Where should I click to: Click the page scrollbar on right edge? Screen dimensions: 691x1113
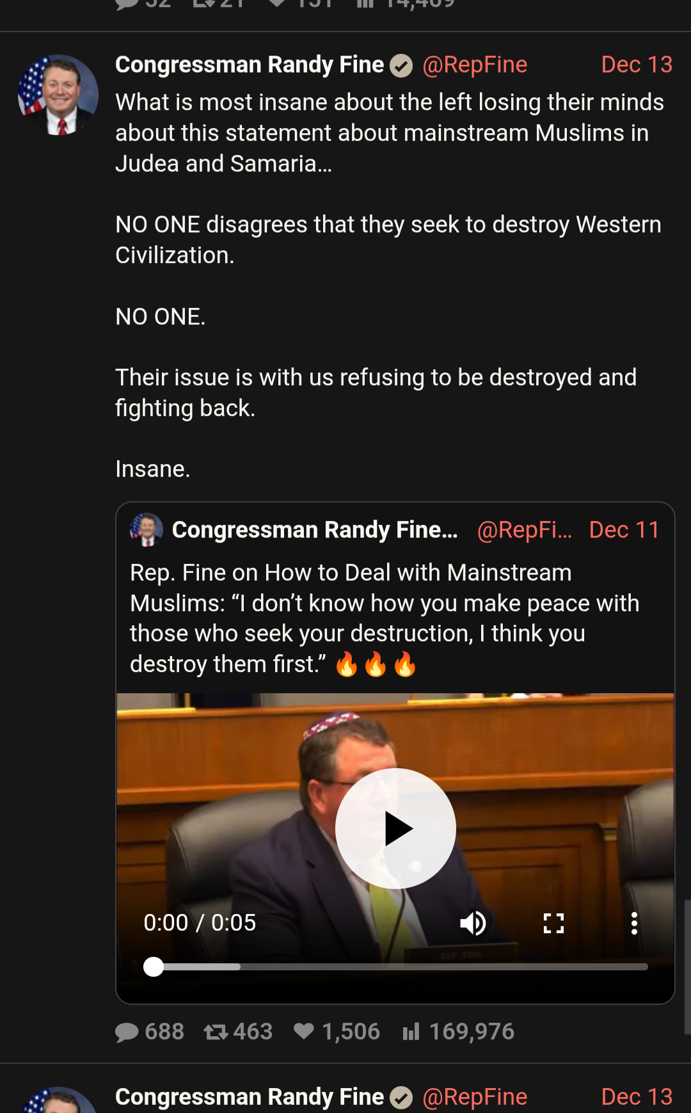tap(687, 966)
